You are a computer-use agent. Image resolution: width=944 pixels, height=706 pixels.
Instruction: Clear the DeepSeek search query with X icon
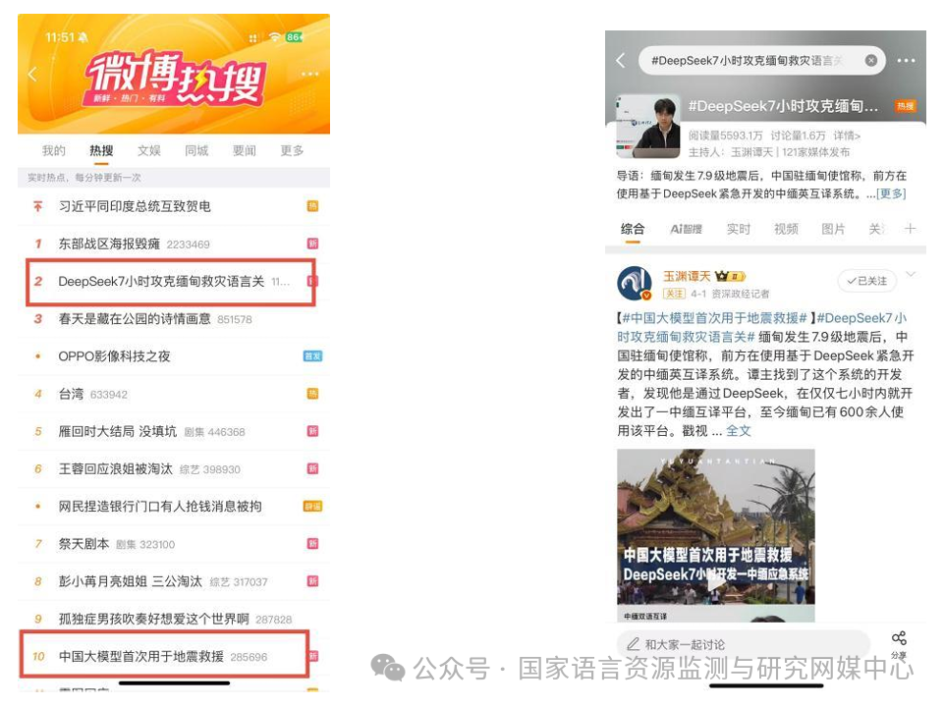pos(870,60)
